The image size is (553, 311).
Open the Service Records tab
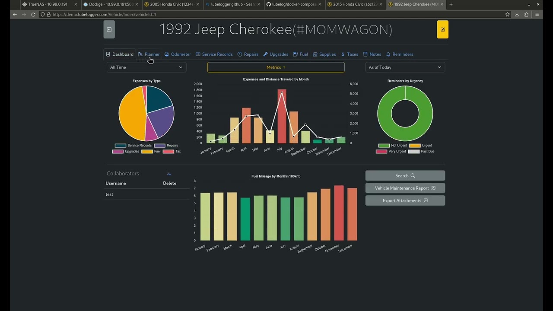(x=214, y=54)
